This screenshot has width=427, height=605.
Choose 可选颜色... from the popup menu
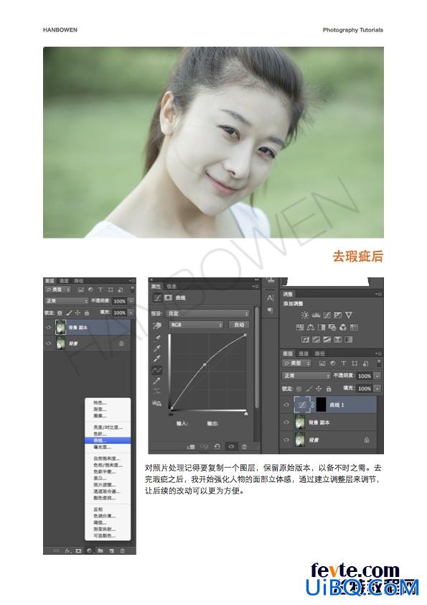(x=108, y=535)
